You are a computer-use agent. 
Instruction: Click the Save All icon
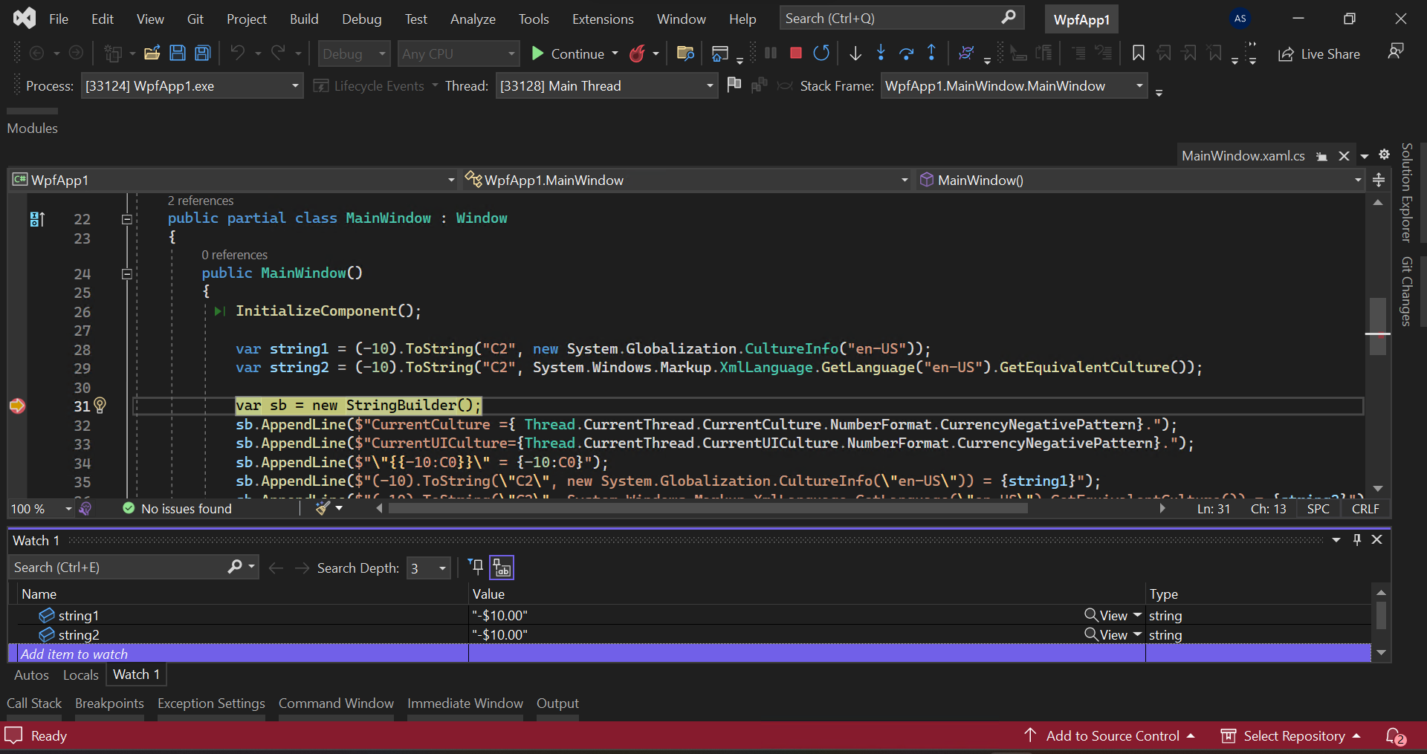coord(203,53)
